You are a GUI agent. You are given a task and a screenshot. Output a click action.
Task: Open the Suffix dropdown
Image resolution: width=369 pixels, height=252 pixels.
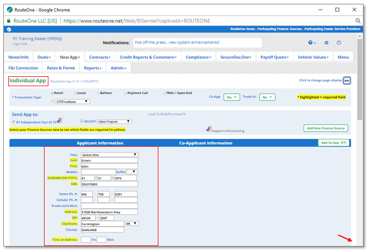point(132,172)
